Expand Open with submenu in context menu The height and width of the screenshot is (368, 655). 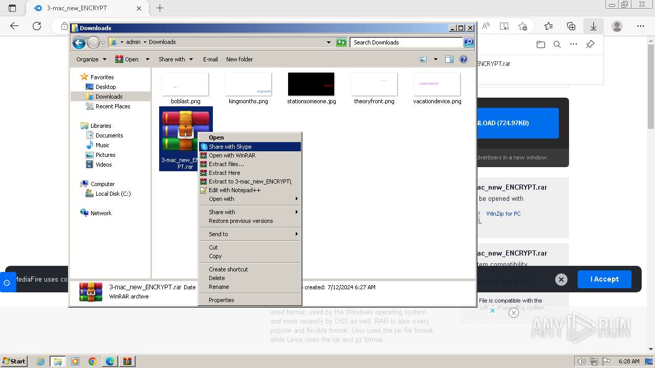[250, 199]
